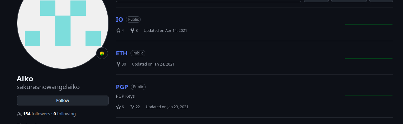This screenshot has width=403, height=124.
Task: Click the fork icon of IO repository
Action: pos(132,30)
